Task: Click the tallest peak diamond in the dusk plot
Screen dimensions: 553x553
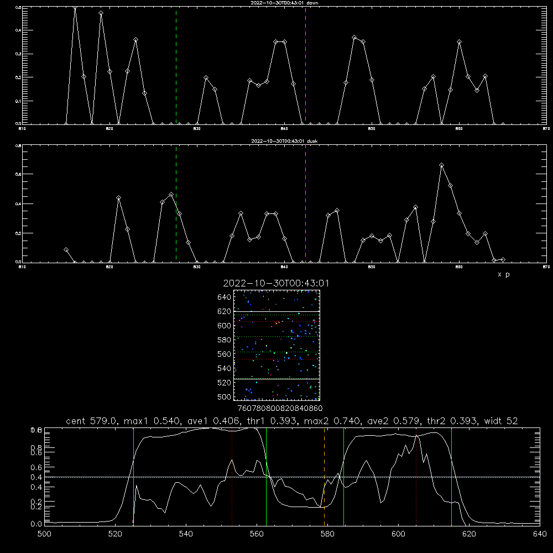Action: (x=441, y=165)
